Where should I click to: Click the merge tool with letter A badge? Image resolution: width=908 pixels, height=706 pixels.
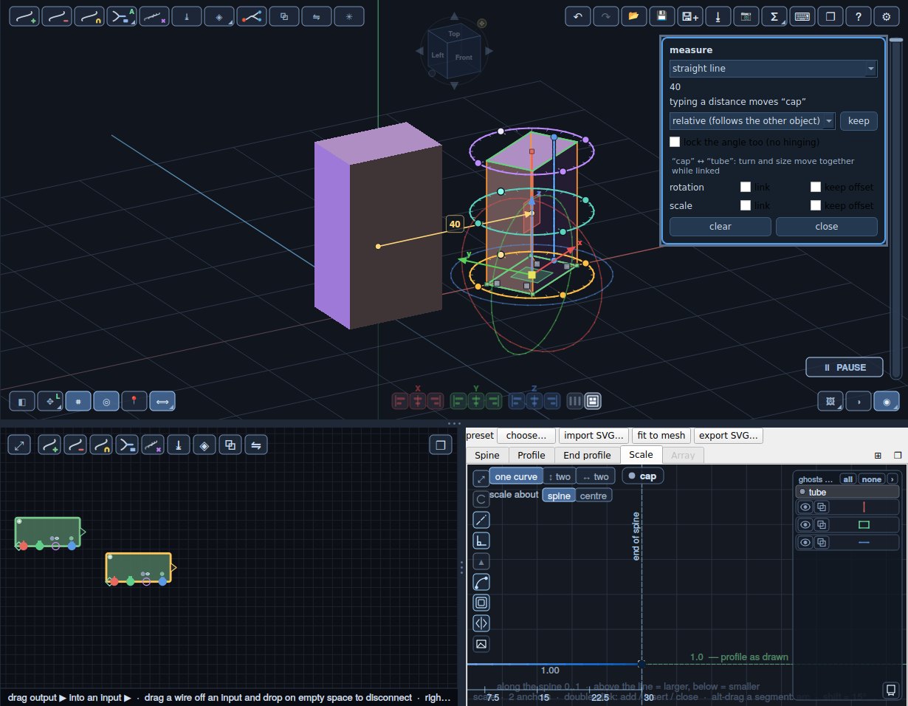122,16
